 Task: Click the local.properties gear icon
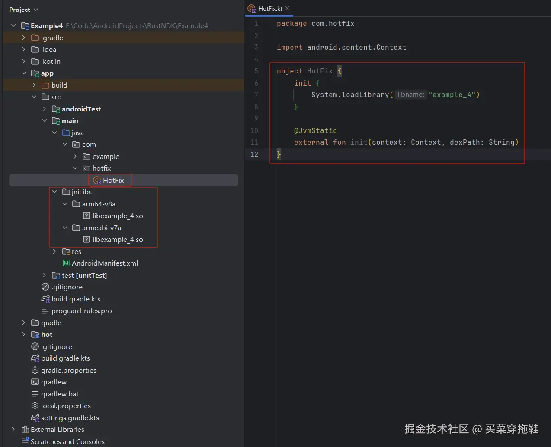[35, 406]
